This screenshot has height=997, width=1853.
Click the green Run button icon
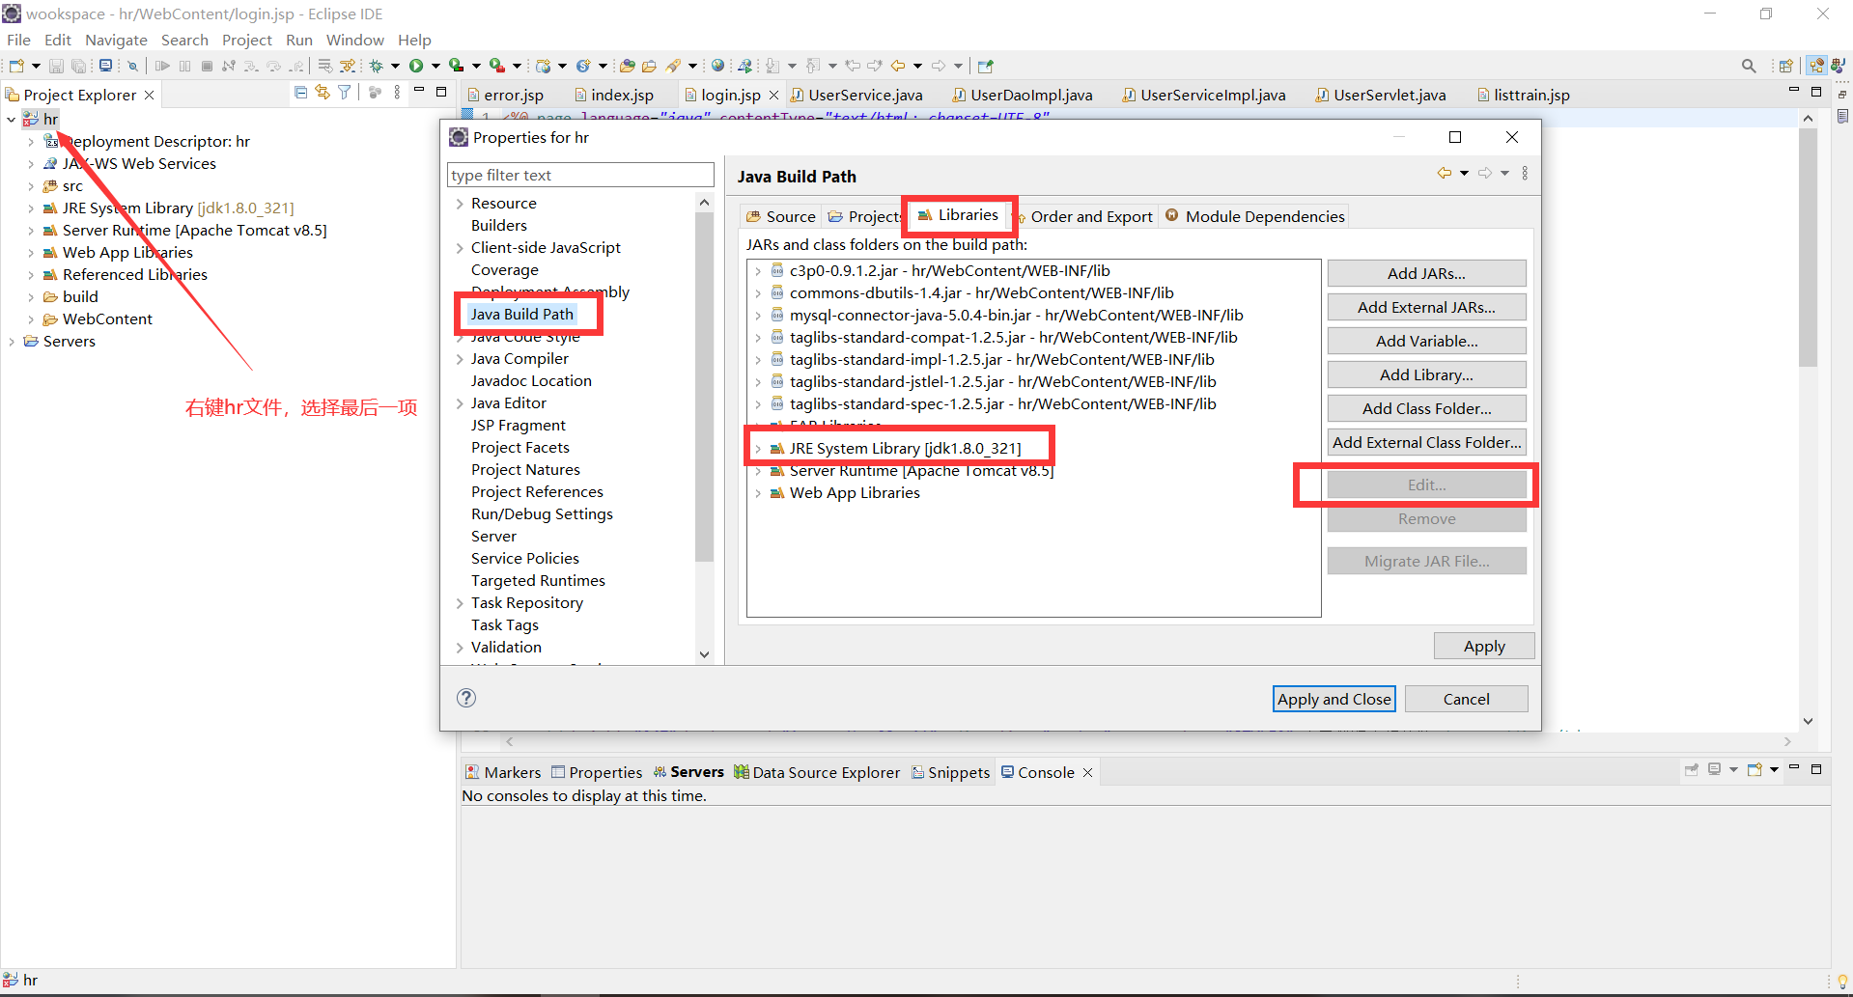pos(416,66)
